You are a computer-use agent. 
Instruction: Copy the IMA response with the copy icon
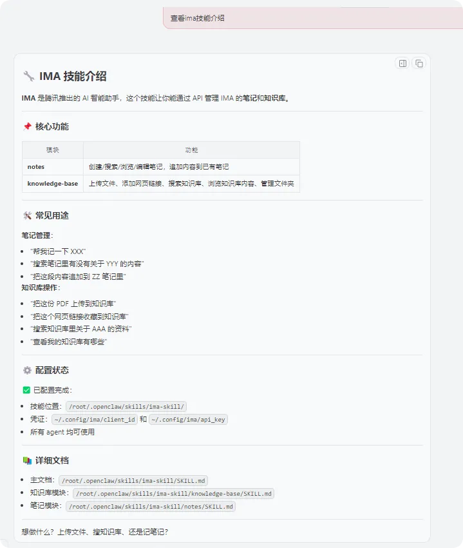coord(419,63)
